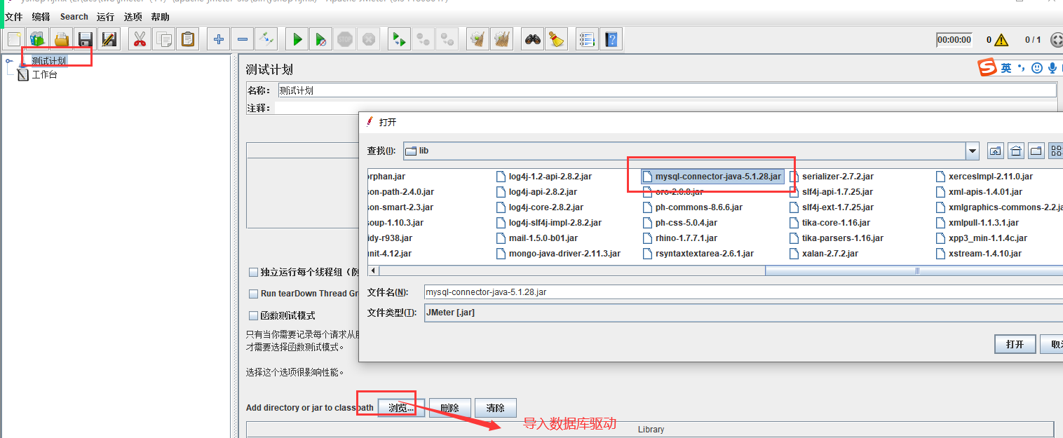Click the 清除 button

point(495,408)
